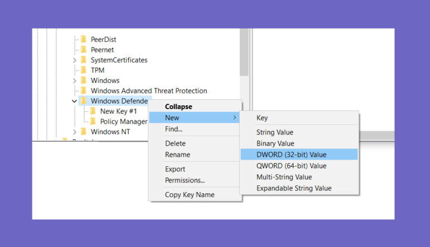
Task: Create a new Expandable String Value
Action: pyautogui.click(x=299, y=188)
